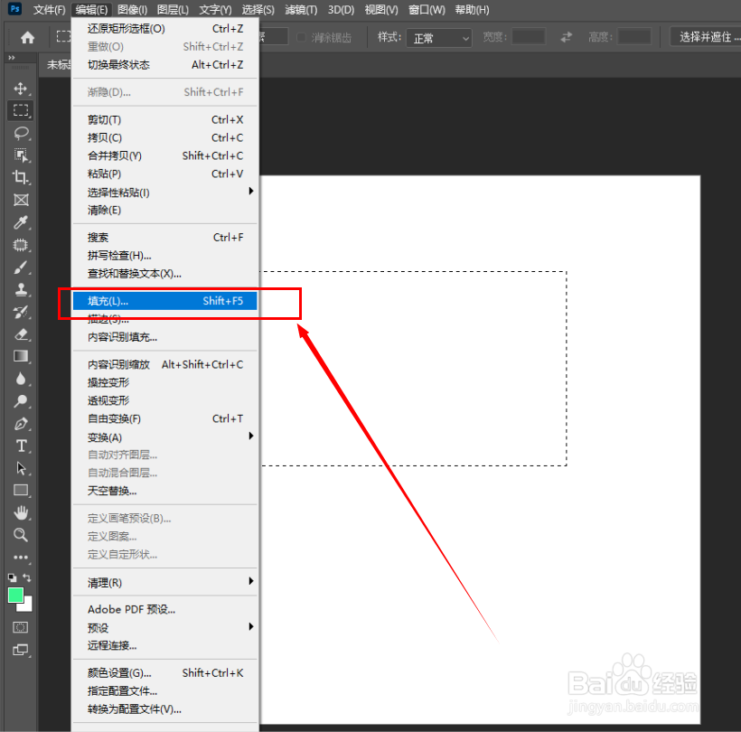Select the Spot Healing Brush tool

coord(20,245)
